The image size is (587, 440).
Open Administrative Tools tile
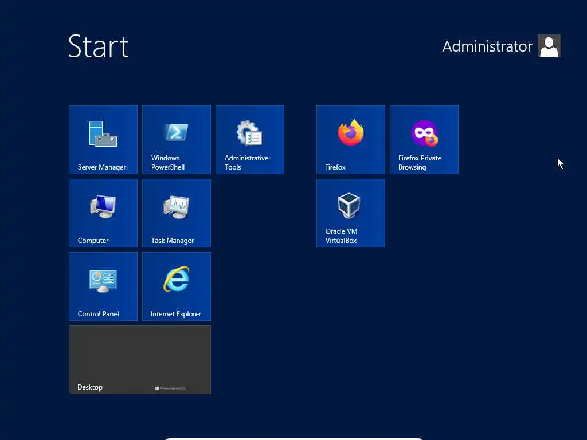click(250, 140)
